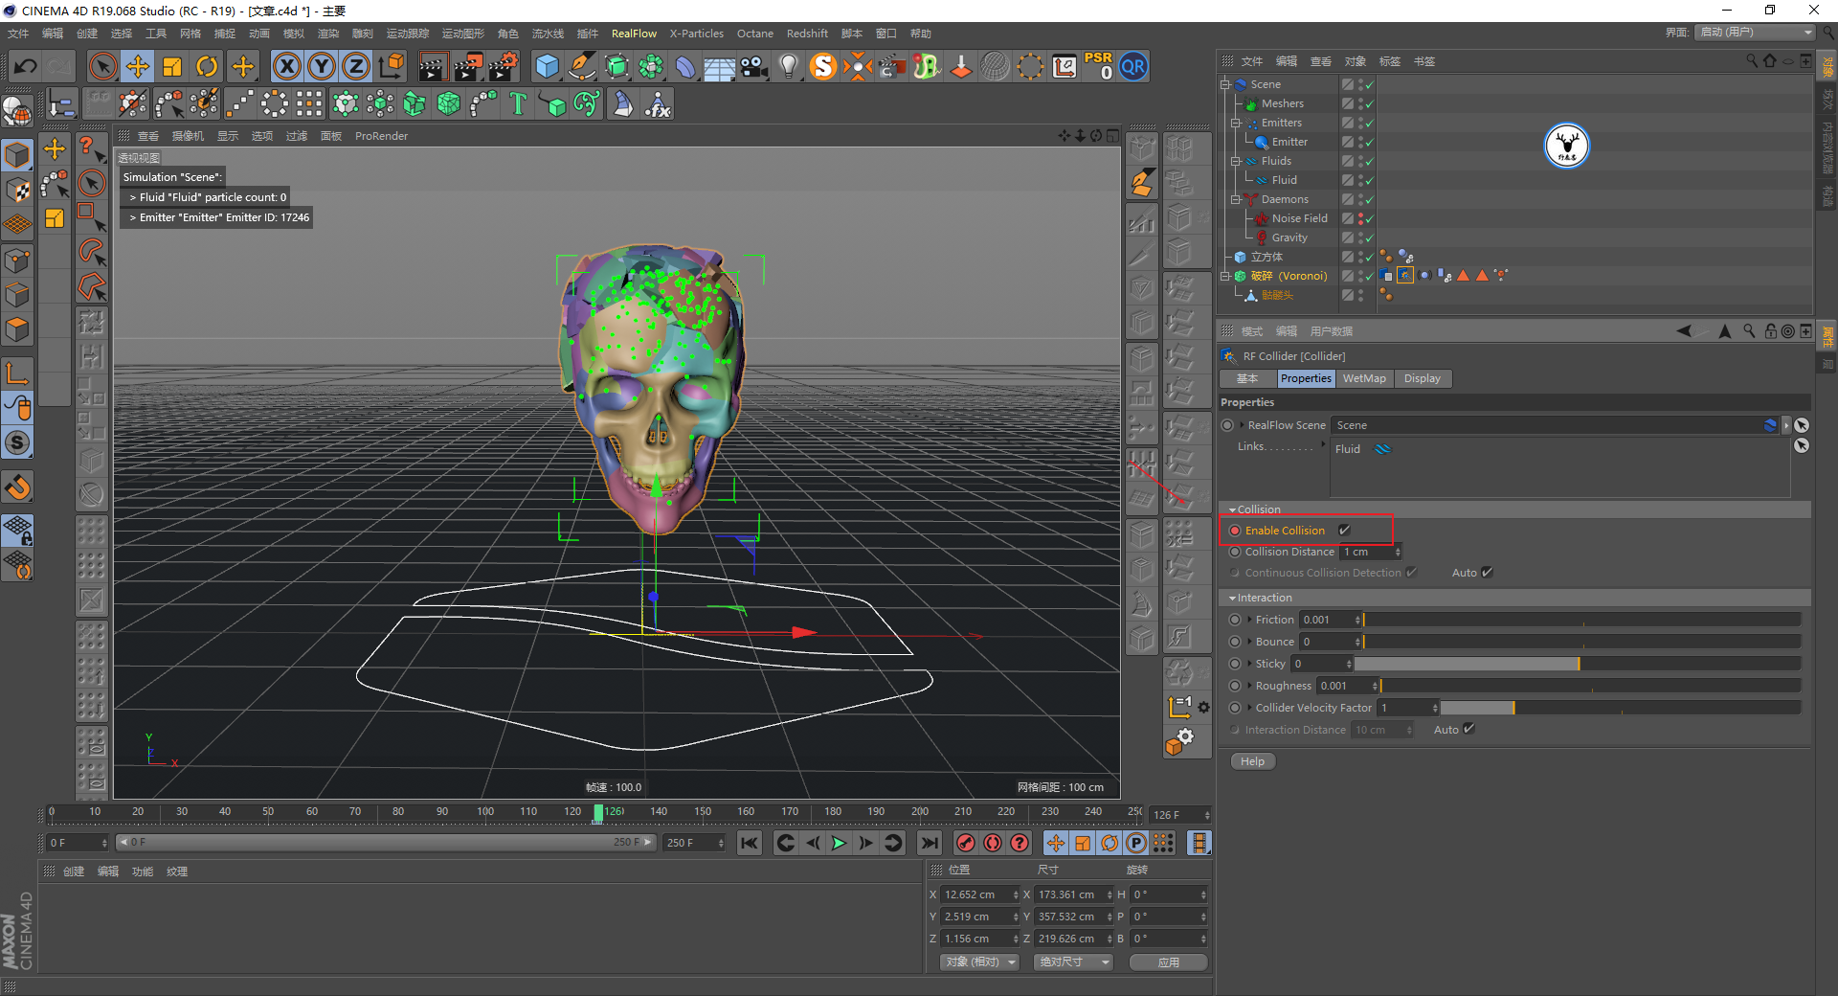Image resolution: width=1838 pixels, height=996 pixels.
Task: Open the RealFlow menu
Action: [634, 34]
